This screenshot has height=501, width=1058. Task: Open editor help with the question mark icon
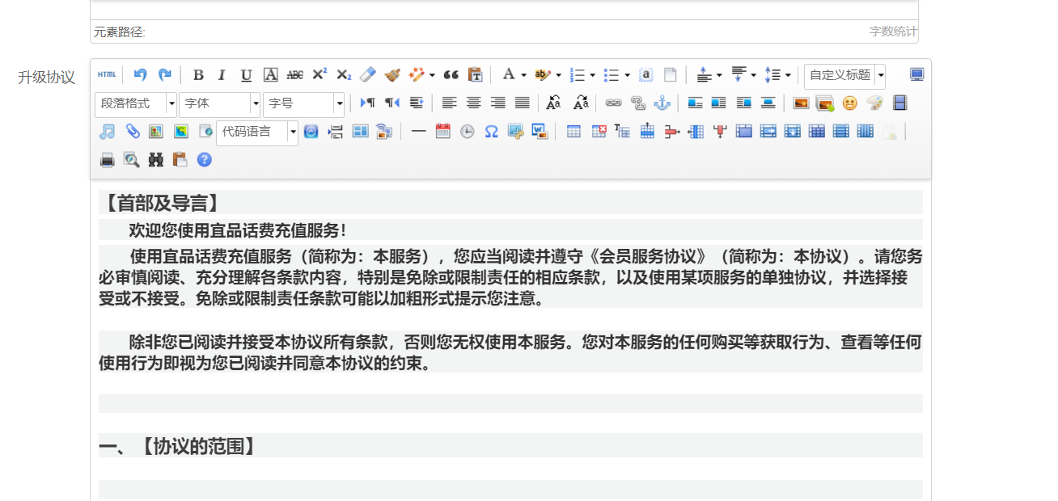click(204, 160)
